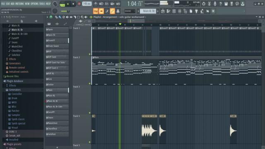Screen dimensions: 265x149
Task: Collapse the Plugin database folder
Action: pos(15,81)
